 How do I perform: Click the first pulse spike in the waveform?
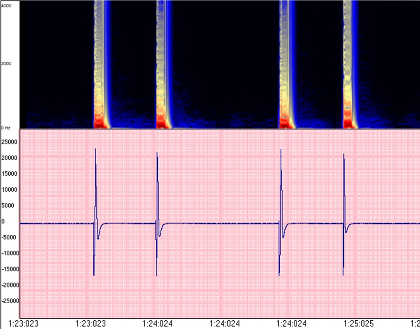coord(95,210)
